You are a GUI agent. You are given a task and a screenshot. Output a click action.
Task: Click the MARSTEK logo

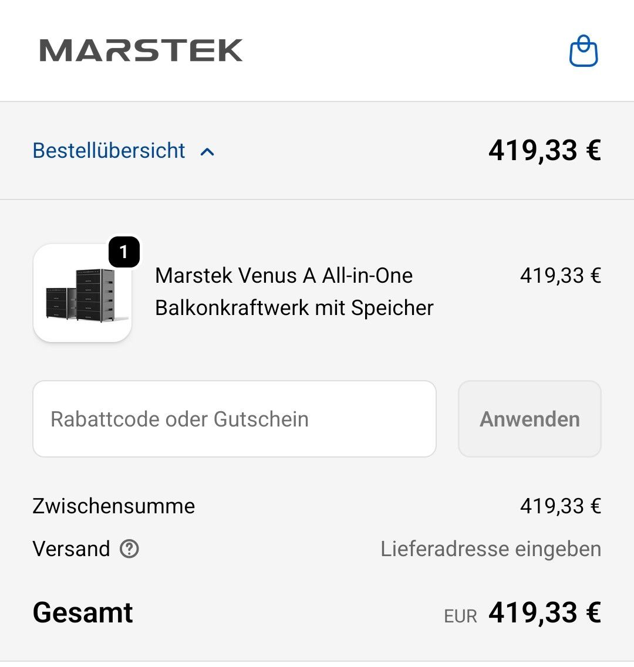pyautogui.click(x=141, y=50)
